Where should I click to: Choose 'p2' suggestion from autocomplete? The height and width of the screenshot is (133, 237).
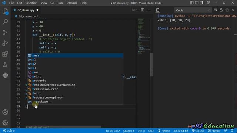(75, 64)
